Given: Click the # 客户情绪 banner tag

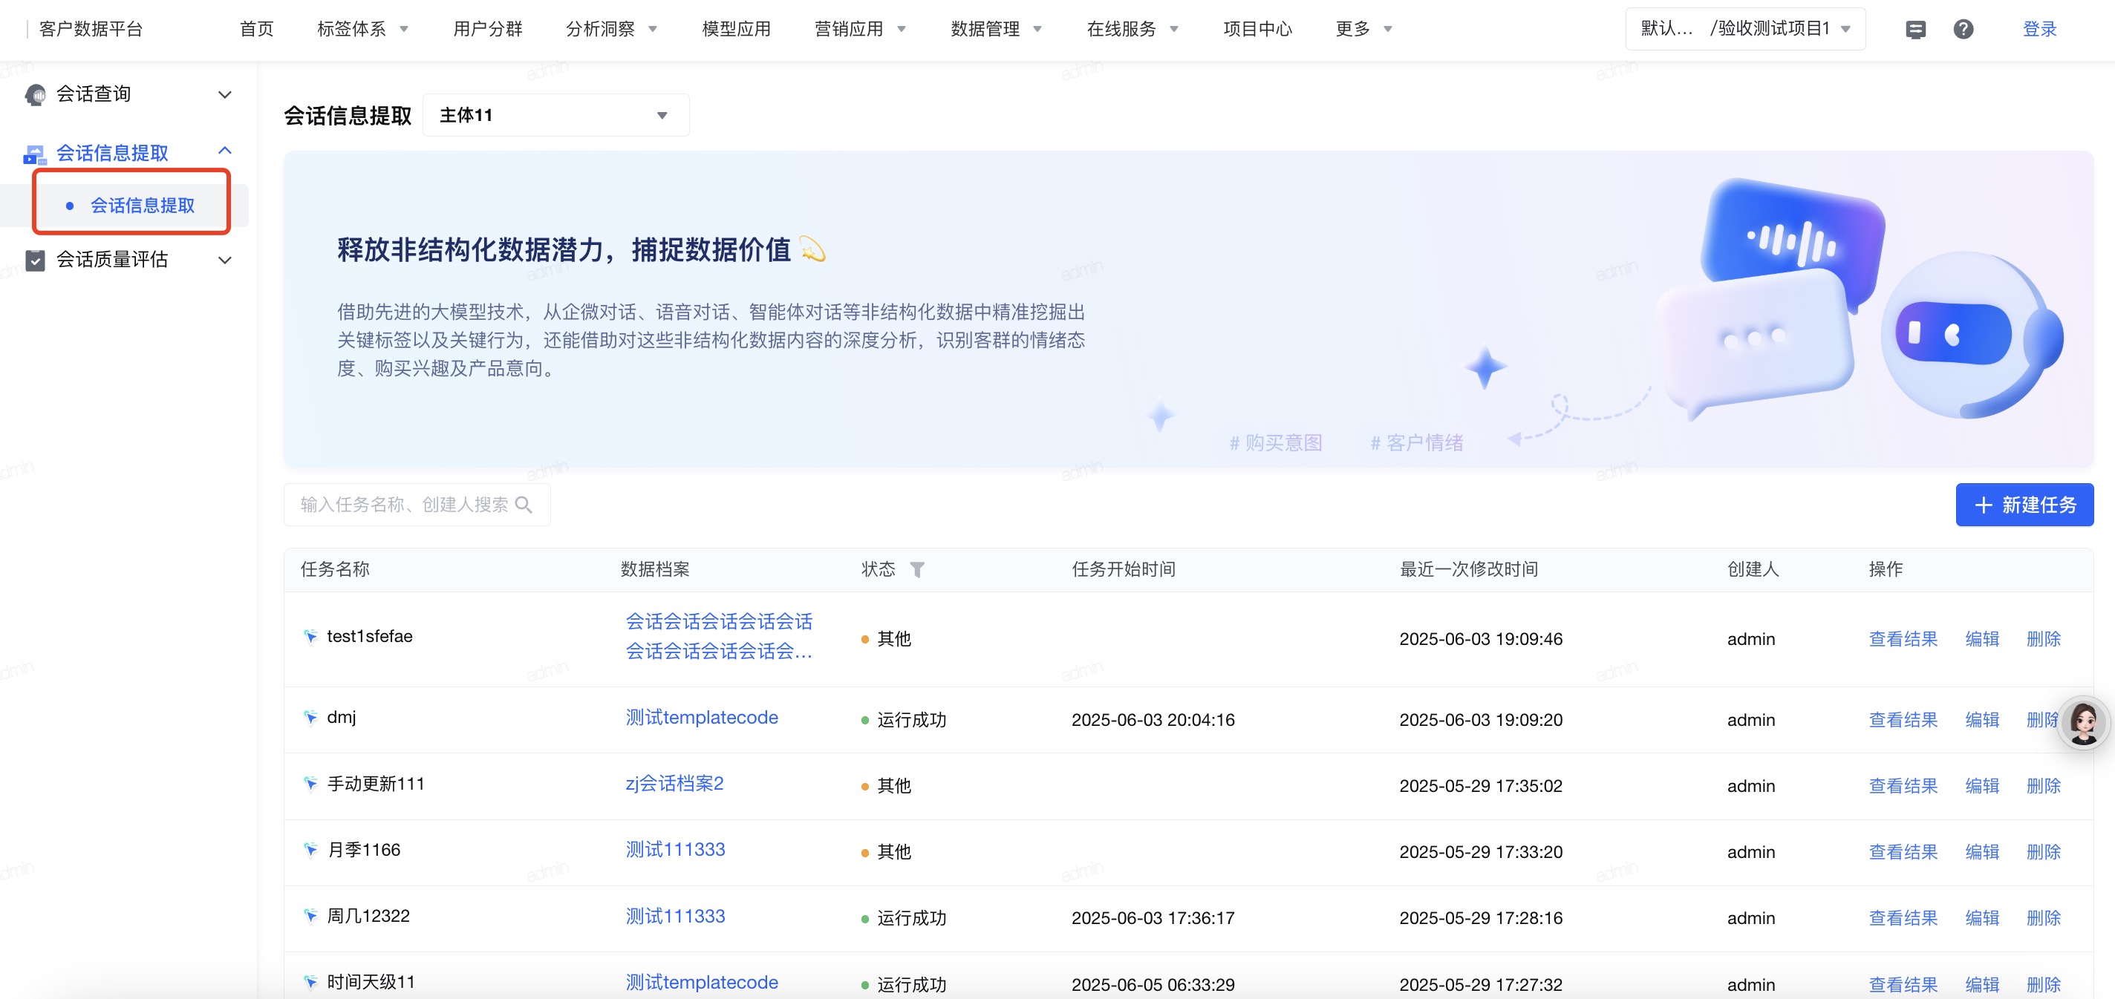Looking at the screenshot, I should pos(1416,443).
